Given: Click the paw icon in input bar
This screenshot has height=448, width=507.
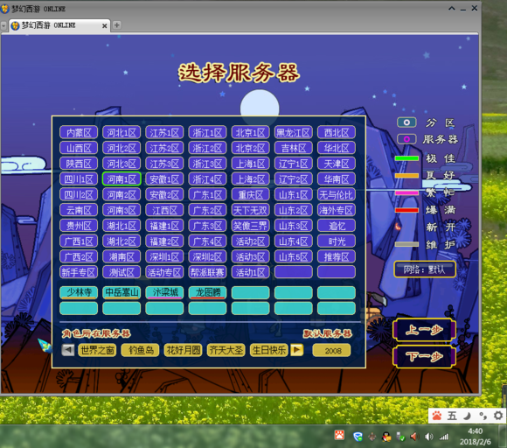Looking at the screenshot, I should [437, 416].
